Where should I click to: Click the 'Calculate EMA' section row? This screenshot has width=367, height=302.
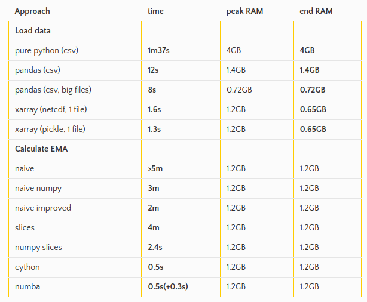(x=41, y=149)
